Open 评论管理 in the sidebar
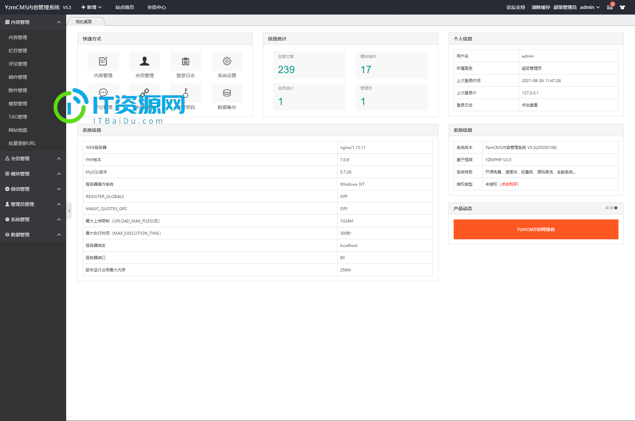The image size is (635, 421). [18, 64]
